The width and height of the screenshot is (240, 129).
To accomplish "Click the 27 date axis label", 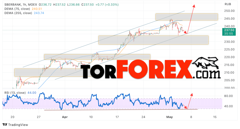I will coord(39,117).
